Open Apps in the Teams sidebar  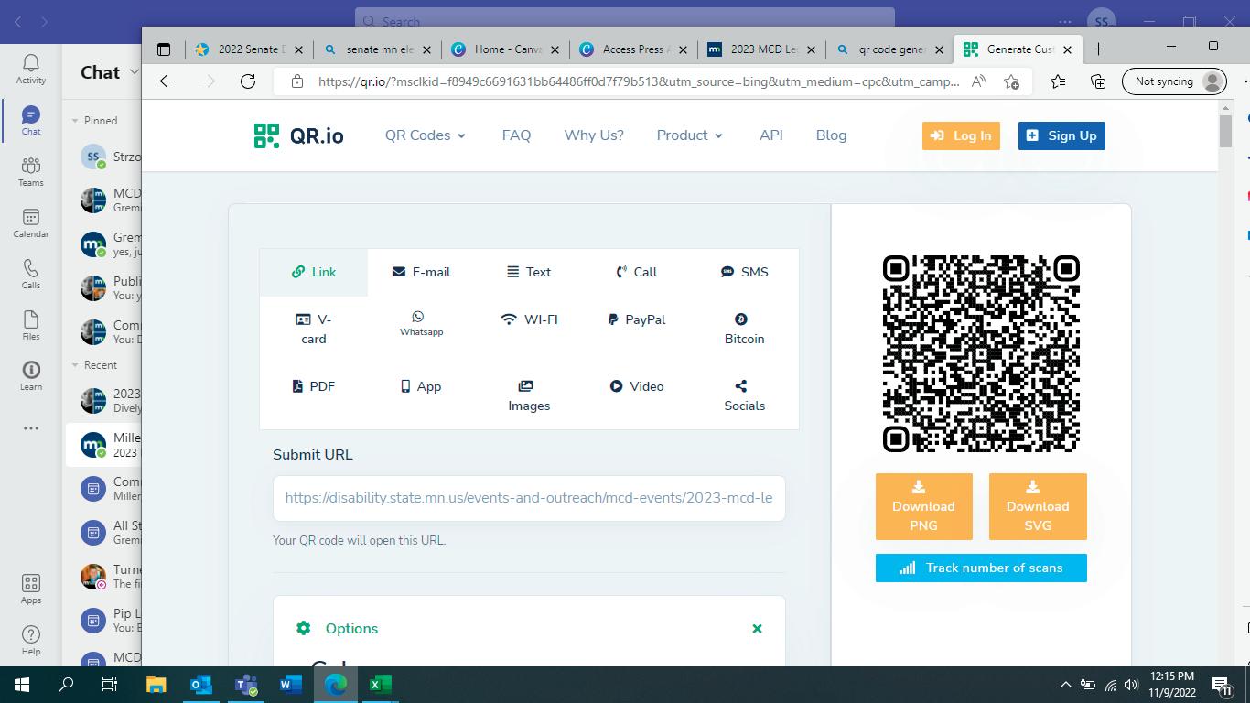(31, 589)
